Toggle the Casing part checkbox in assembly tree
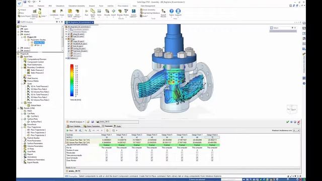This screenshot has height=181, width=322. 69,49
